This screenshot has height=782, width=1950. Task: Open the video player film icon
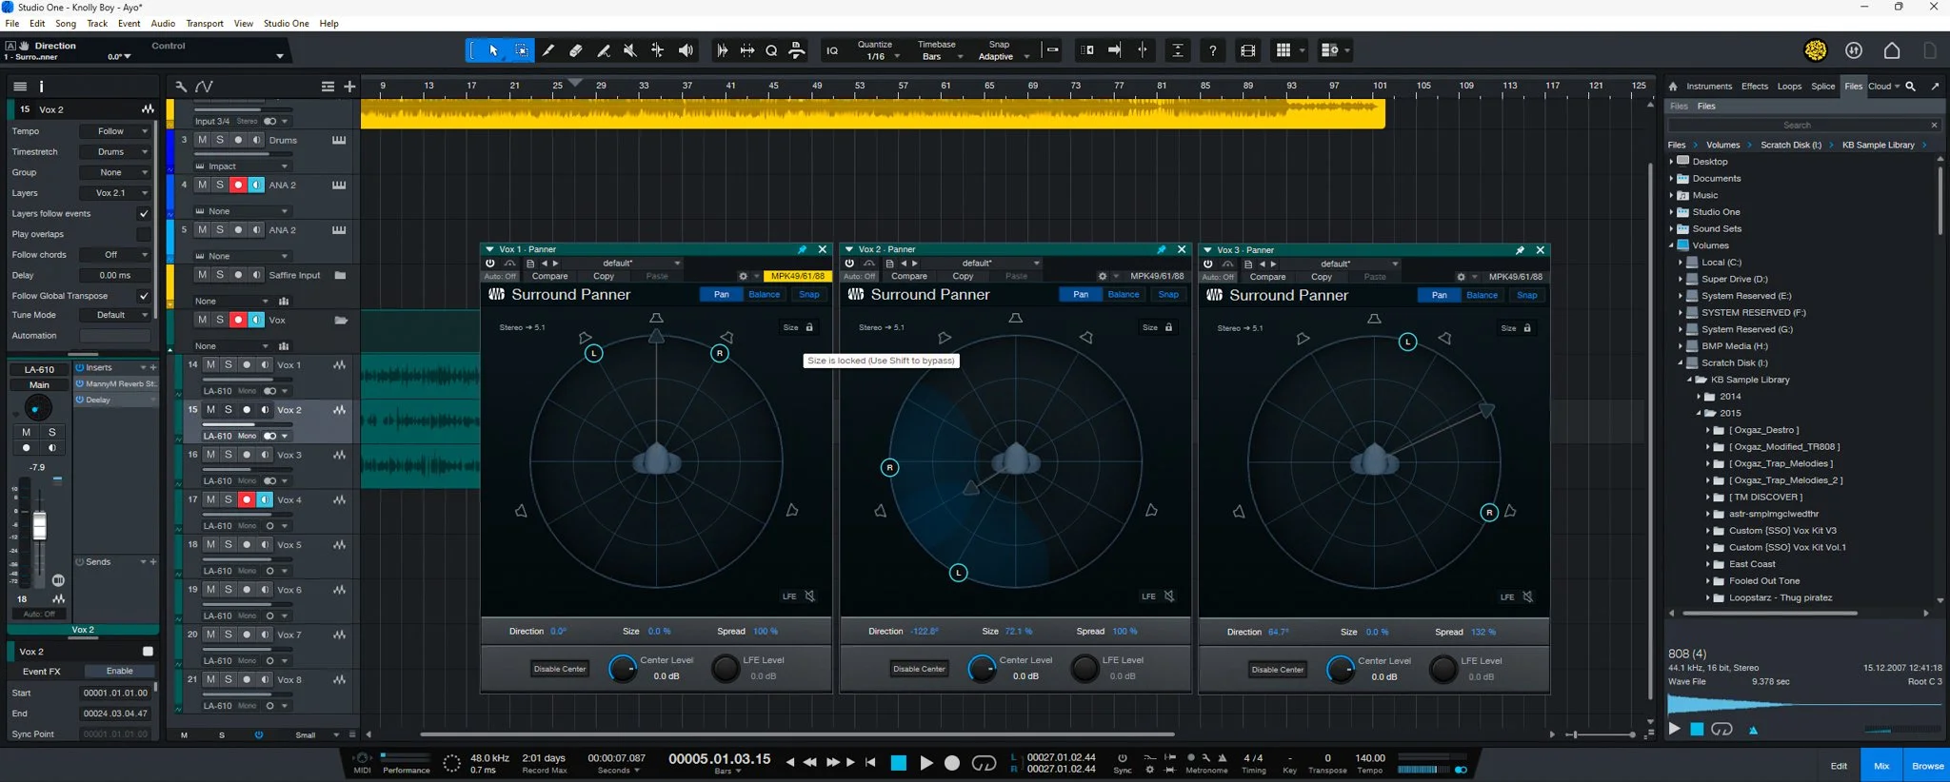pyautogui.click(x=1247, y=50)
